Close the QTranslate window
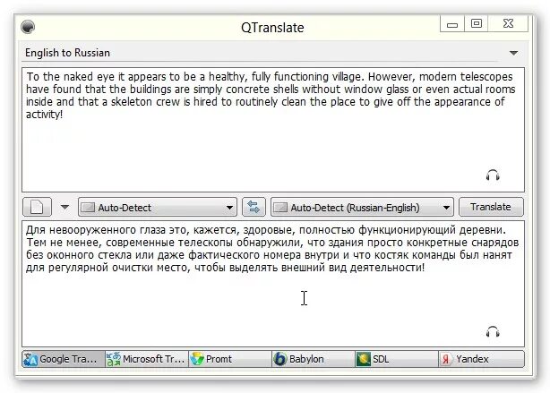The height and width of the screenshot is (393, 550). tap(508, 24)
